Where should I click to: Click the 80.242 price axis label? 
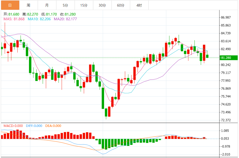pyautogui.click(x=226, y=65)
